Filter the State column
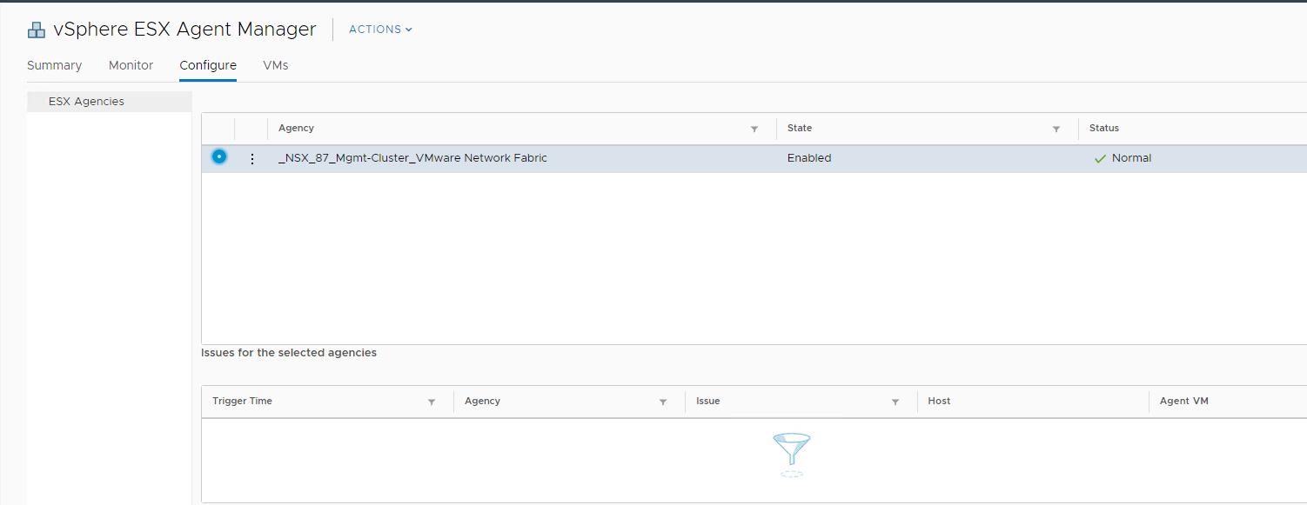This screenshot has width=1307, height=505. pyautogui.click(x=1056, y=129)
